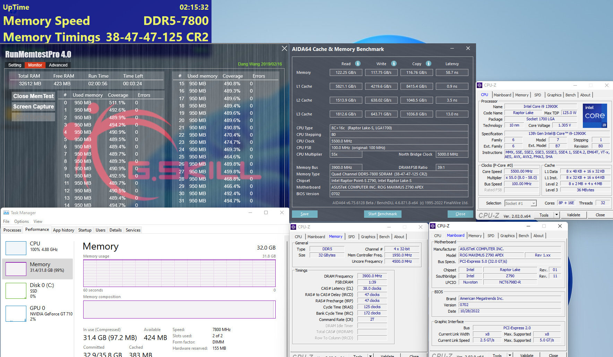Image resolution: width=613 pixels, height=357 pixels.
Task: Click the info icon beside Read column
Action: tap(358, 63)
